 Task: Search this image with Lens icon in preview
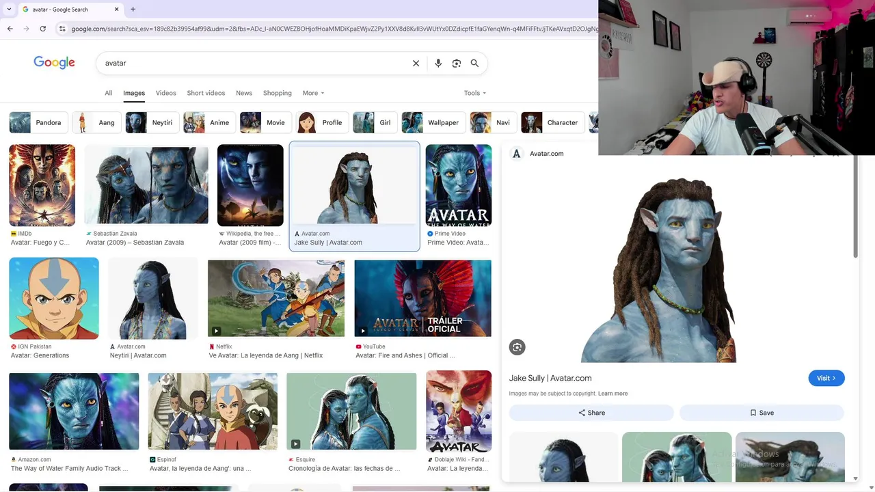coord(517,347)
